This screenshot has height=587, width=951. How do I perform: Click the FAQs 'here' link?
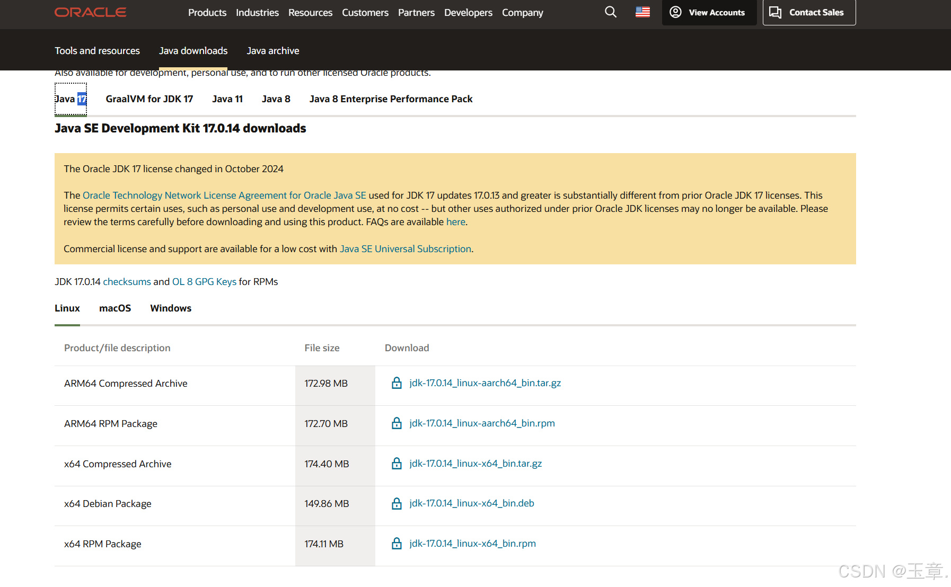[455, 222]
